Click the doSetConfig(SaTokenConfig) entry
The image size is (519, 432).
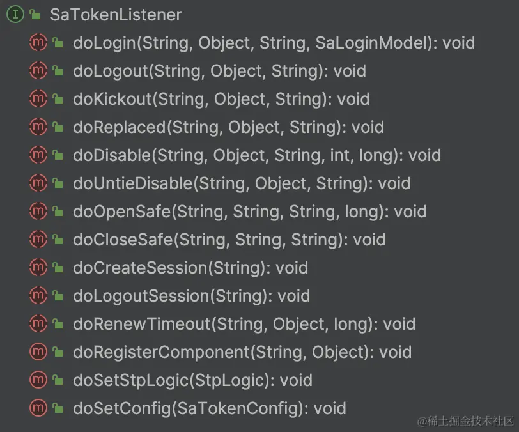[209, 408]
